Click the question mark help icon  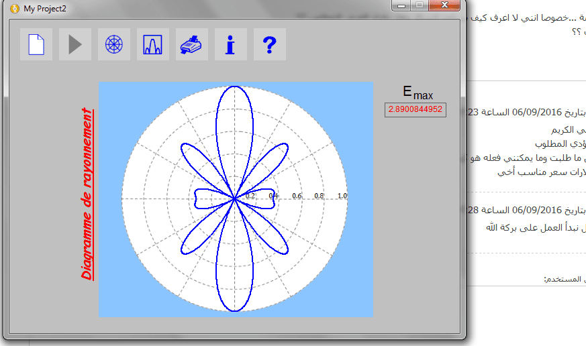click(x=270, y=45)
